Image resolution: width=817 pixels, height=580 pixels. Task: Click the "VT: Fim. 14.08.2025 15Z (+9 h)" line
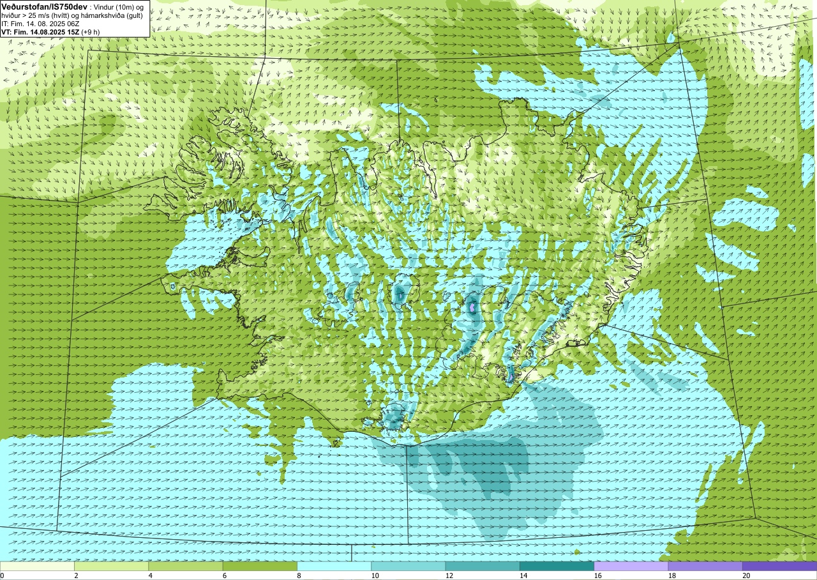coord(50,31)
